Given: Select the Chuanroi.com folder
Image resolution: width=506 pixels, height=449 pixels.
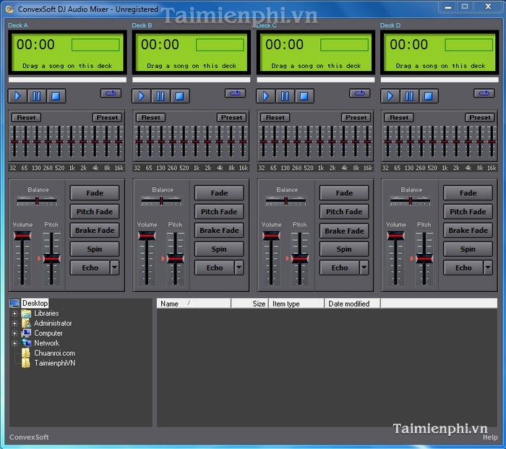Looking at the screenshot, I should pyautogui.click(x=54, y=353).
